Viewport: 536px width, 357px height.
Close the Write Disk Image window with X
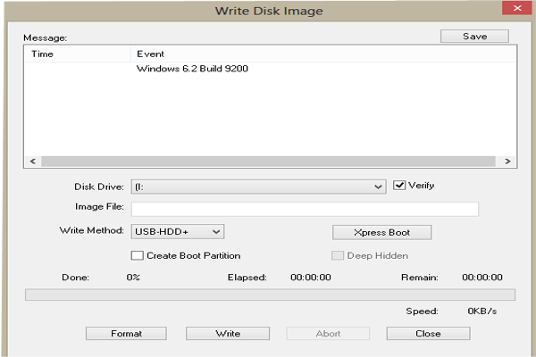pyautogui.click(x=517, y=8)
